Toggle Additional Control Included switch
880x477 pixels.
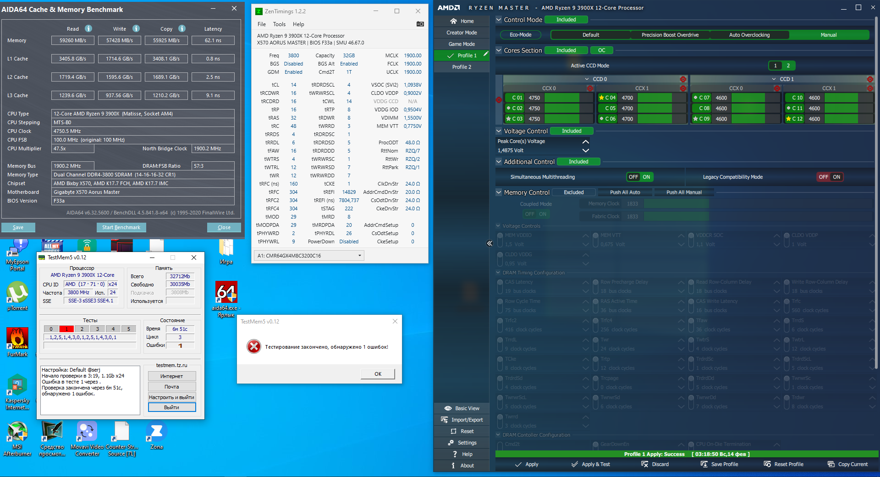tap(578, 162)
